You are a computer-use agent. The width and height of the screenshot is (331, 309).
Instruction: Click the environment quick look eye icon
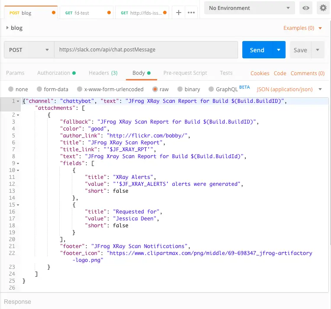[x=306, y=8]
